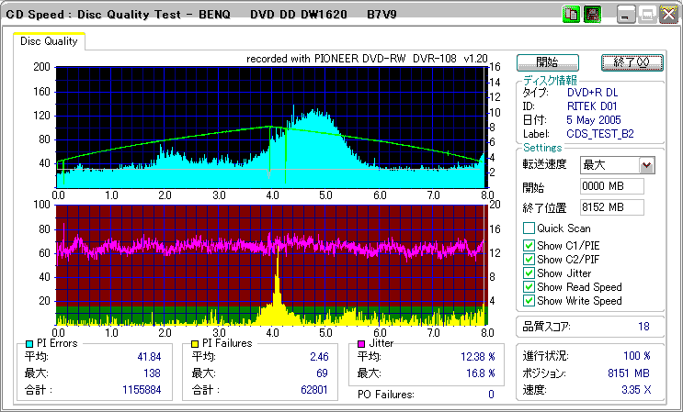This screenshot has height=412, width=683.
Task: Close the CD Speed window
Action: click(x=667, y=15)
